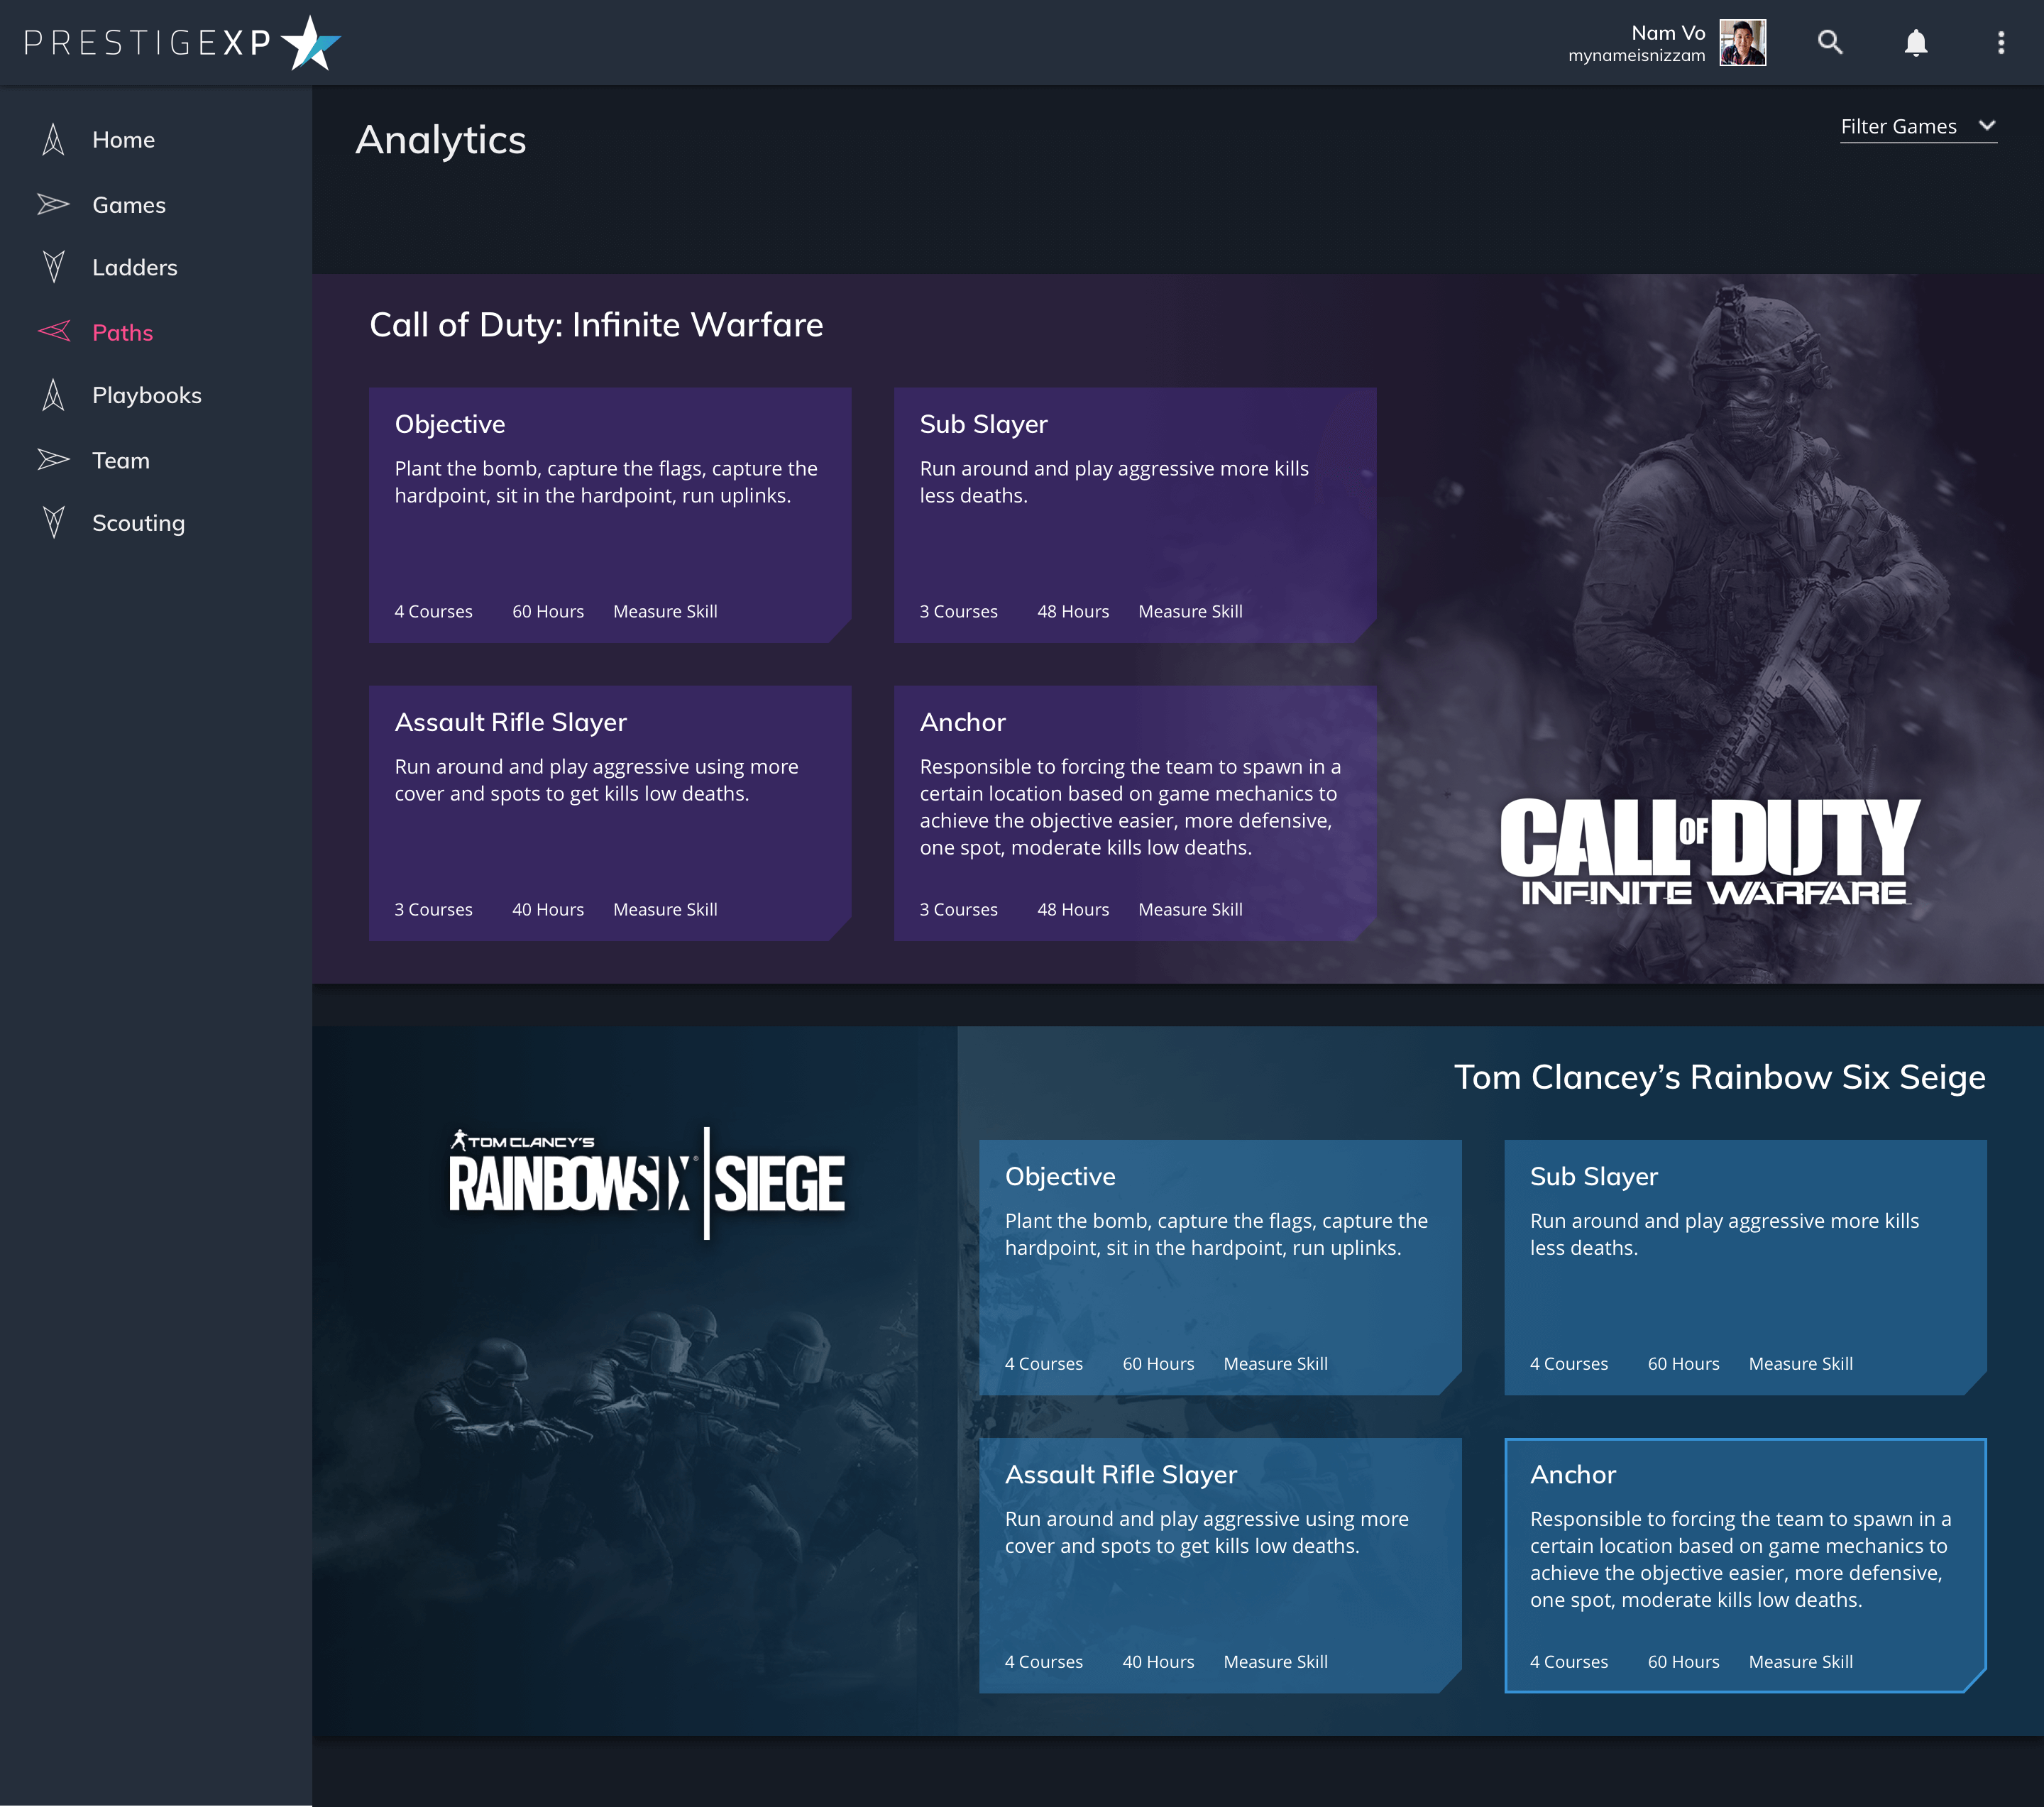Click Nam Vo profile avatar
Screen dimensions: 2044x1807
point(1742,43)
